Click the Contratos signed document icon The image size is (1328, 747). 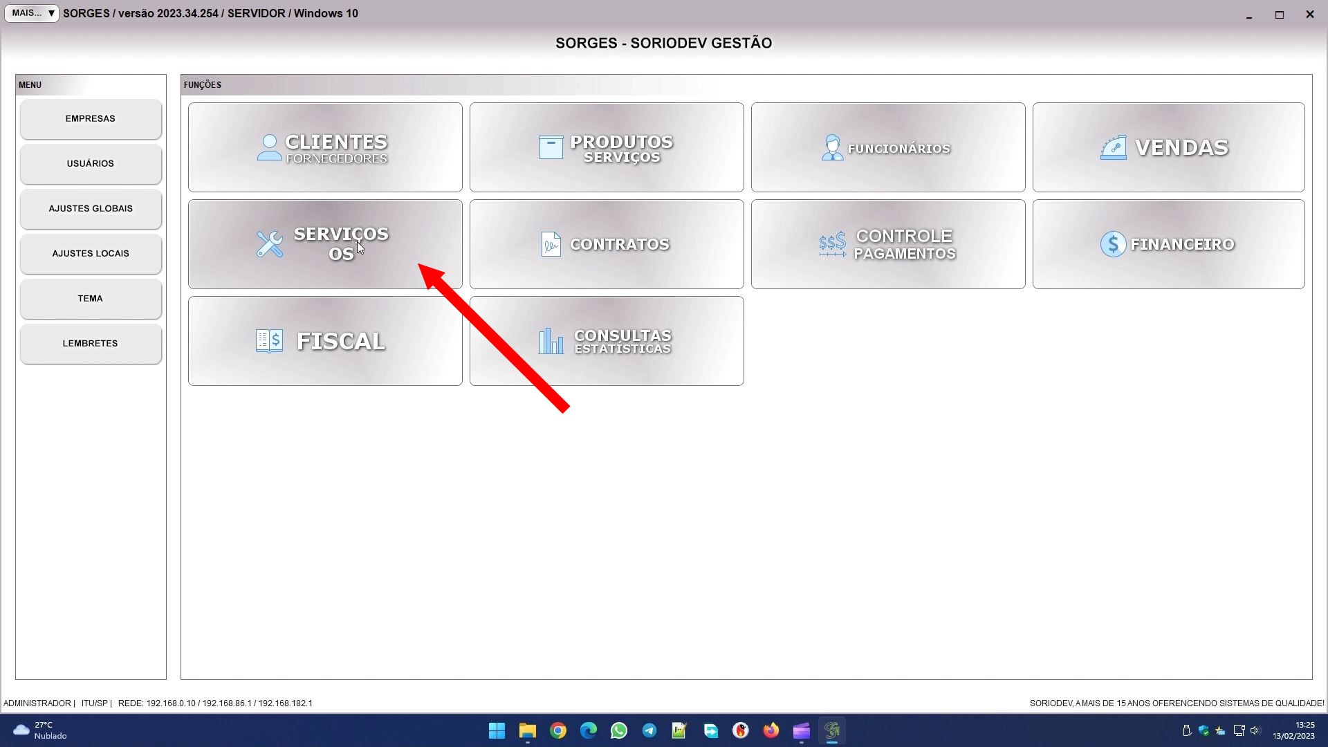(551, 244)
